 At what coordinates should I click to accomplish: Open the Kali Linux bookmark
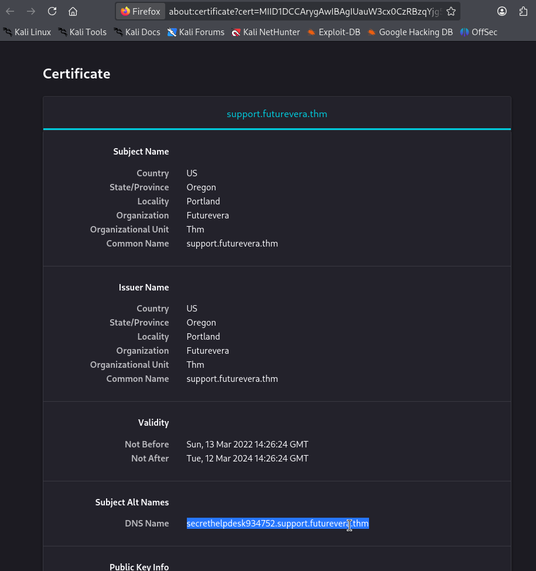(28, 32)
